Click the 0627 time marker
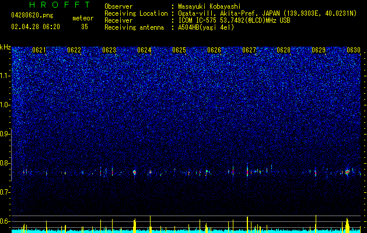Image resolution: width=367 pixels, height=233 pixels. (x=249, y=50)
